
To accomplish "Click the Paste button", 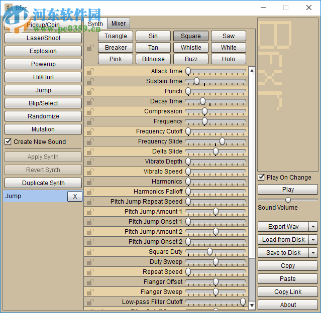I will [288, 279].
